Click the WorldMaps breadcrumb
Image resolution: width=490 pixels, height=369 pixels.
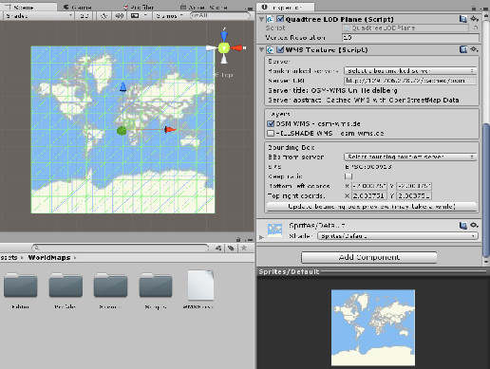49,258
